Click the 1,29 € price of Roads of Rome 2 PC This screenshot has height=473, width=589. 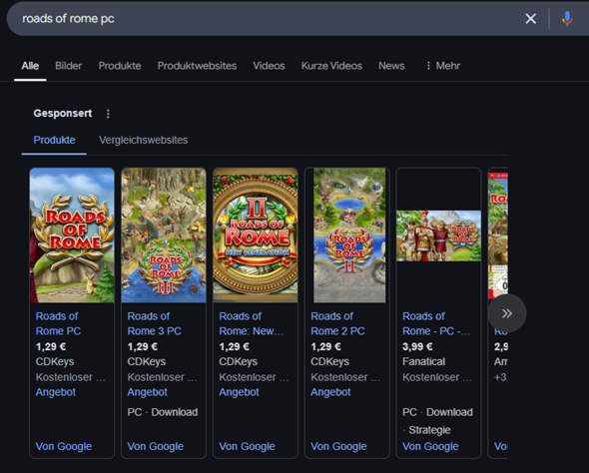click(325, 346)
